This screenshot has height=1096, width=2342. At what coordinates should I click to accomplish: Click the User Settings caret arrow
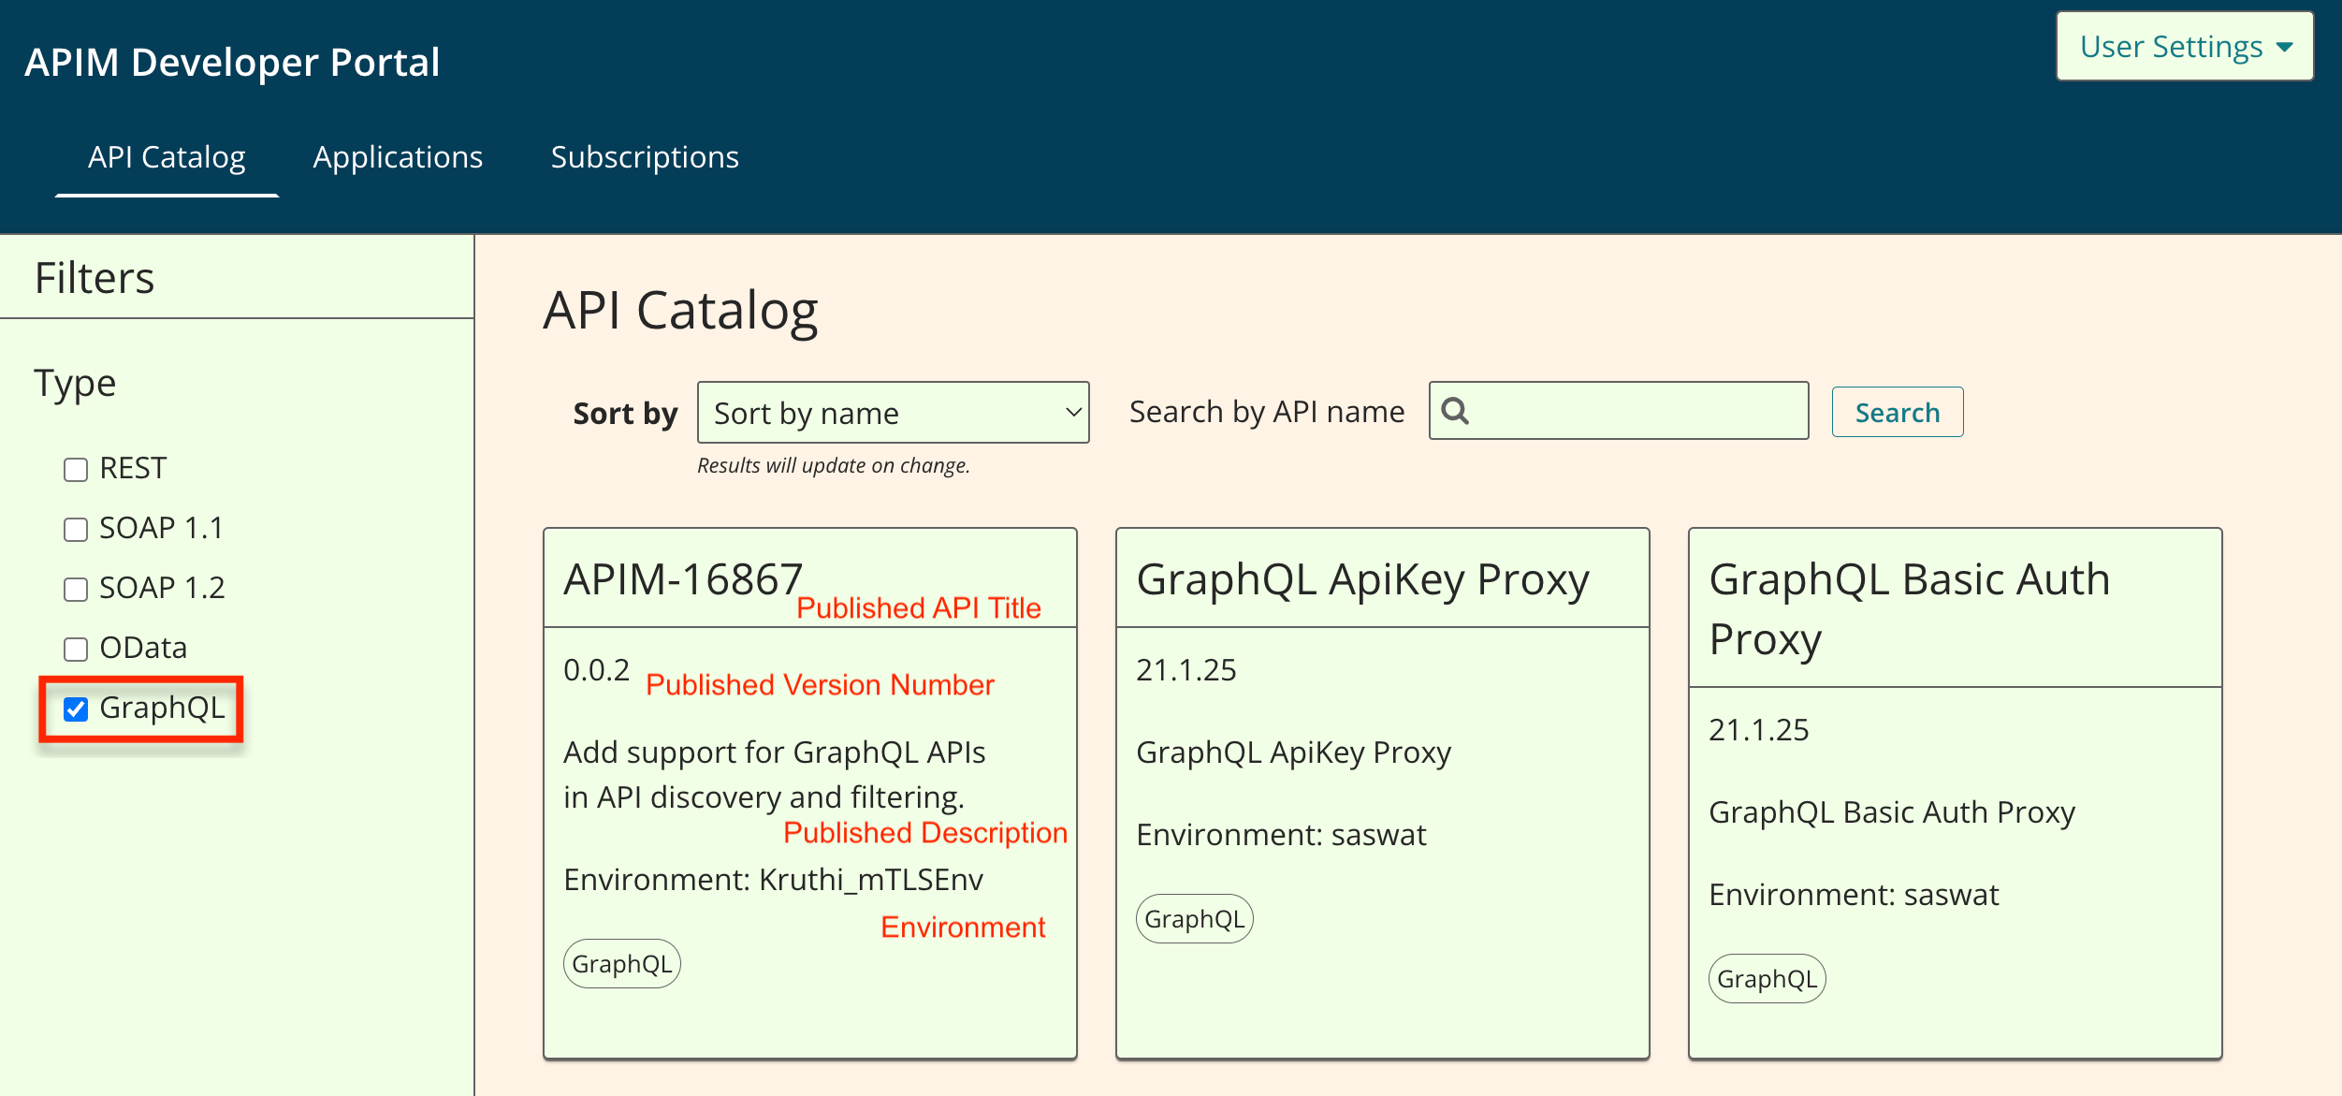2285,47
